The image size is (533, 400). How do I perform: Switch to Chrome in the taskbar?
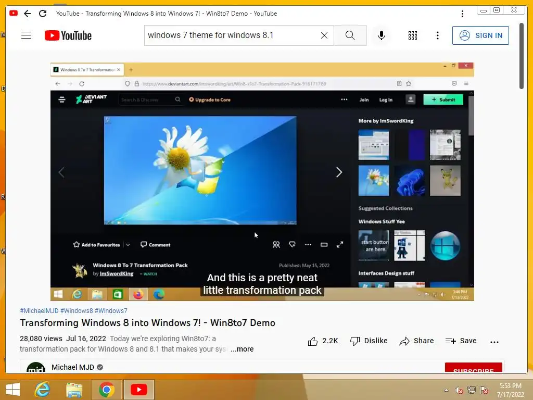(x=106, y=390)
